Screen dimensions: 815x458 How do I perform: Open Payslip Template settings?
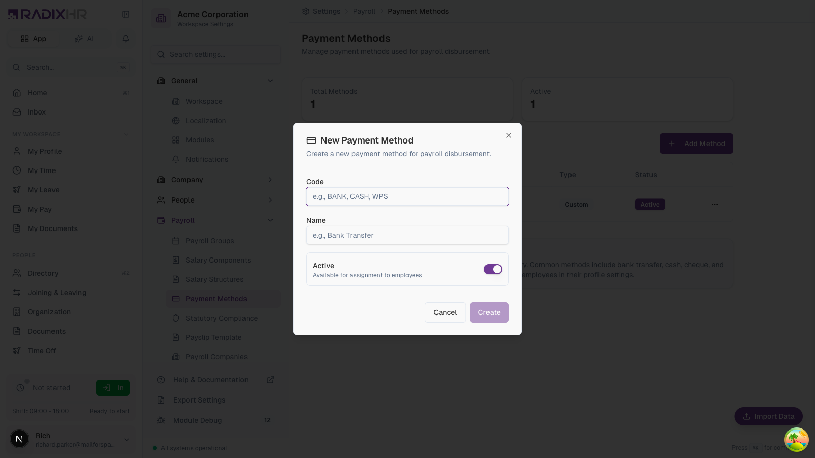pyautogui.click(x=223, y=337)
